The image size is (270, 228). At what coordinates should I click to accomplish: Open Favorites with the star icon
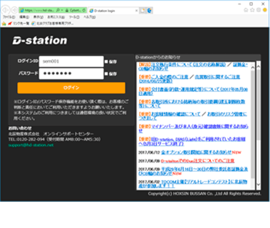point(252,10)
